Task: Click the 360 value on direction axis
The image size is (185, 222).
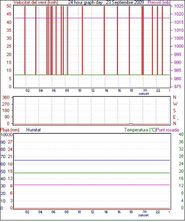Action: tap(6, 97)
